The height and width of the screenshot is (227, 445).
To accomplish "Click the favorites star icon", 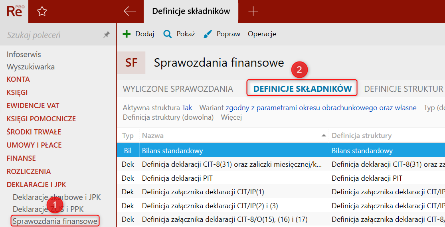I will (42, 12).
